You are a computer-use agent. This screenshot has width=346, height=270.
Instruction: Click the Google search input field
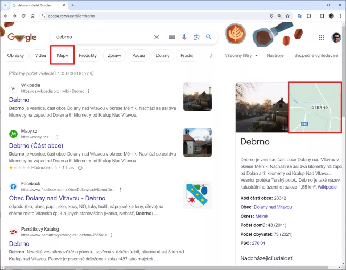pos(104,37)
